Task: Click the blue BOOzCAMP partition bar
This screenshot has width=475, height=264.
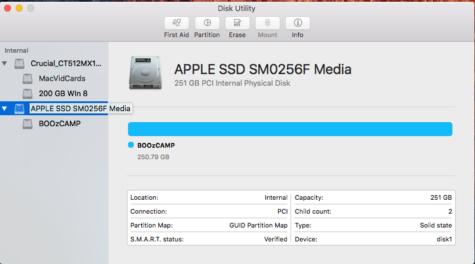Action: click(x=290, y=129)
